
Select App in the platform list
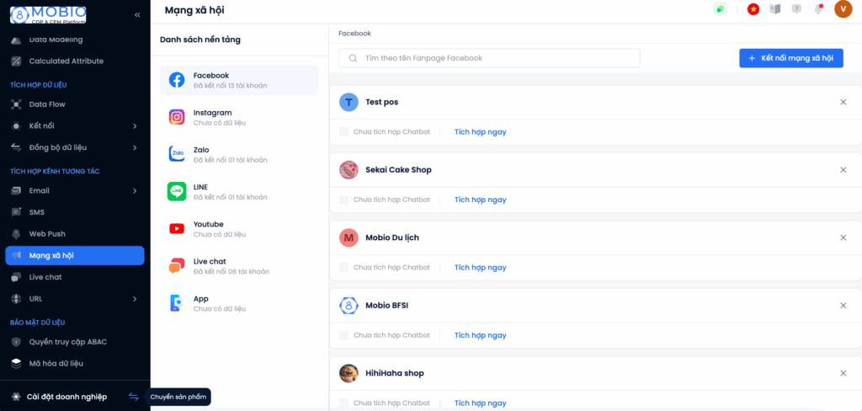coord(239,303)
